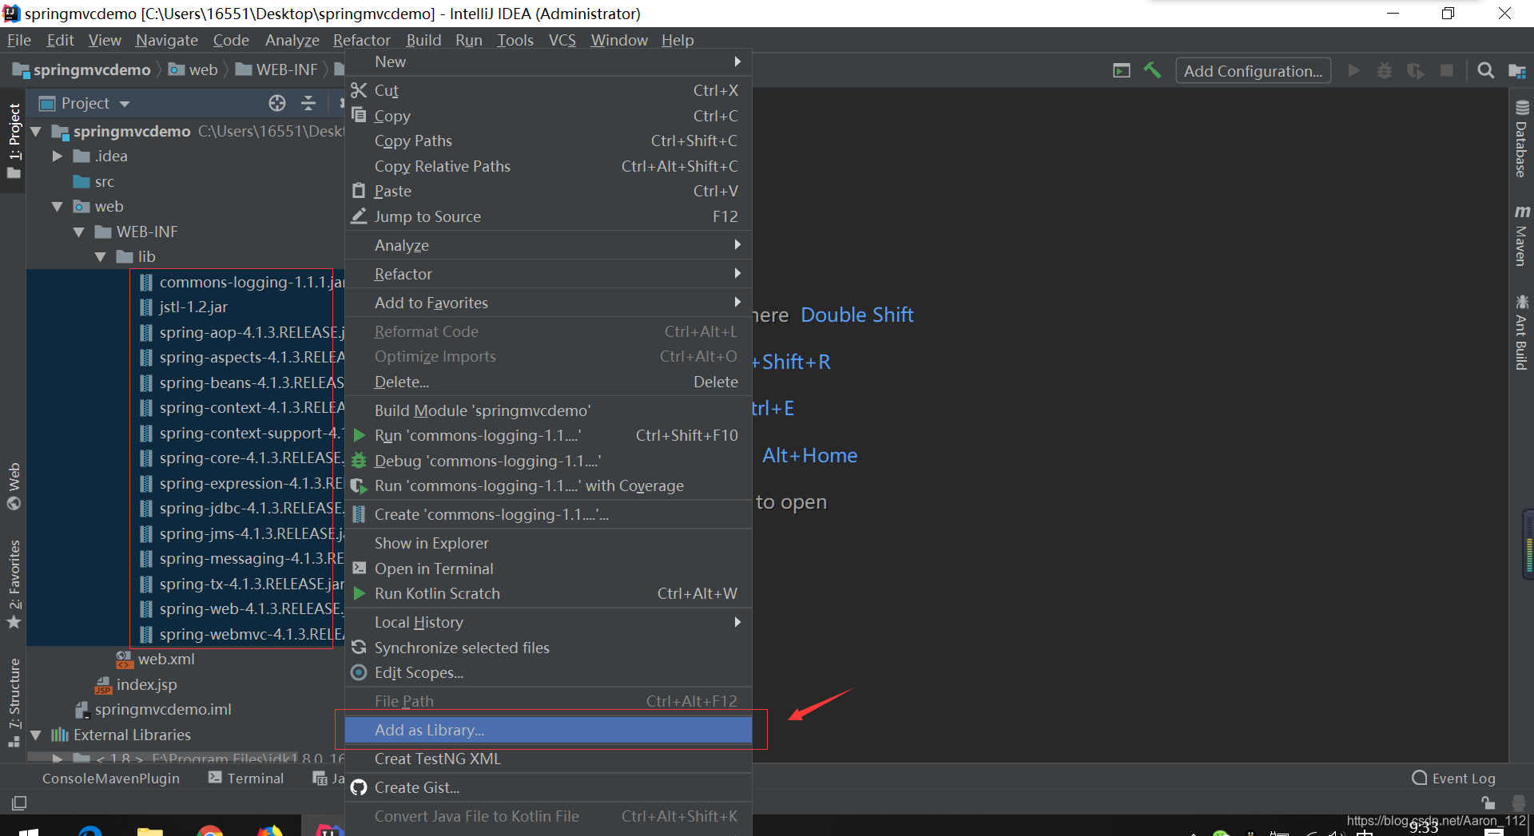Open the Refactor submenu in context menu
Viewport: 1534px width, 836px height.
[x=548, y=274]
